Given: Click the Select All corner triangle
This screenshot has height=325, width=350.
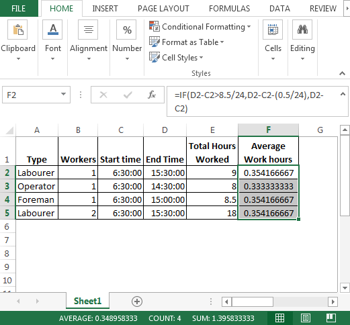Looking at the screenshot, I should pos(9,130).
